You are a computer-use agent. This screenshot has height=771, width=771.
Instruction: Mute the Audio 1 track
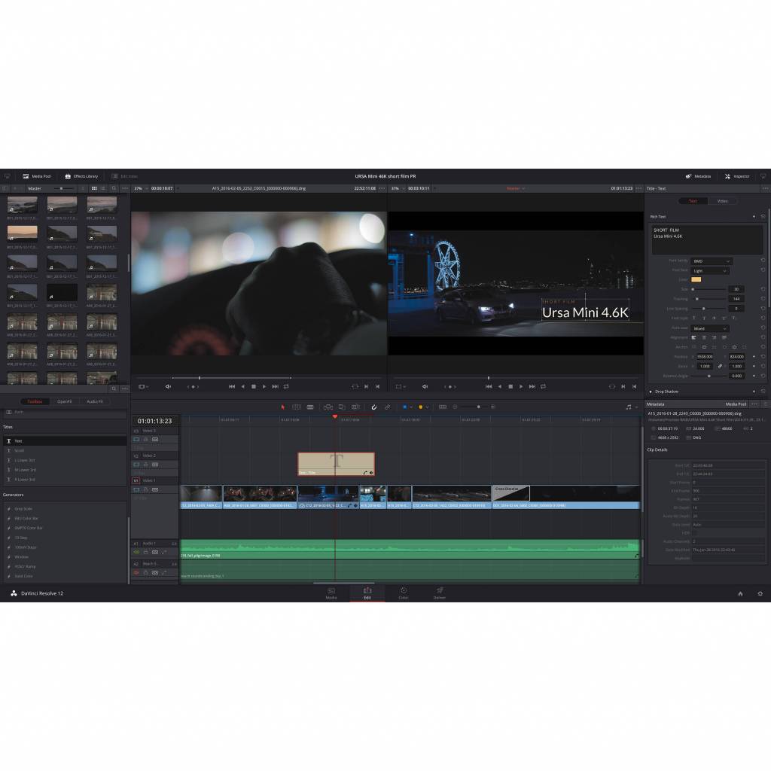(137, 552)
